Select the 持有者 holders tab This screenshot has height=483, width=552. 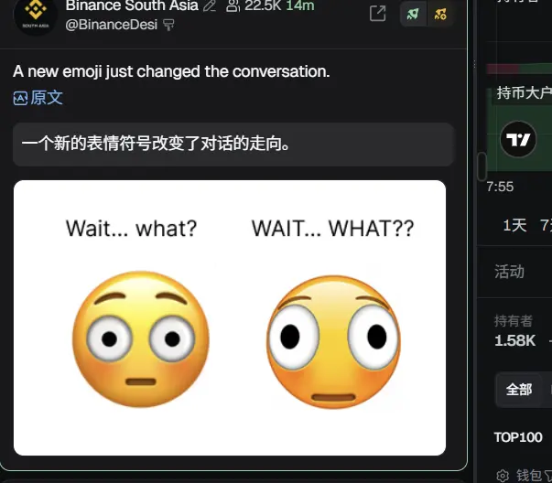(514, 320)
